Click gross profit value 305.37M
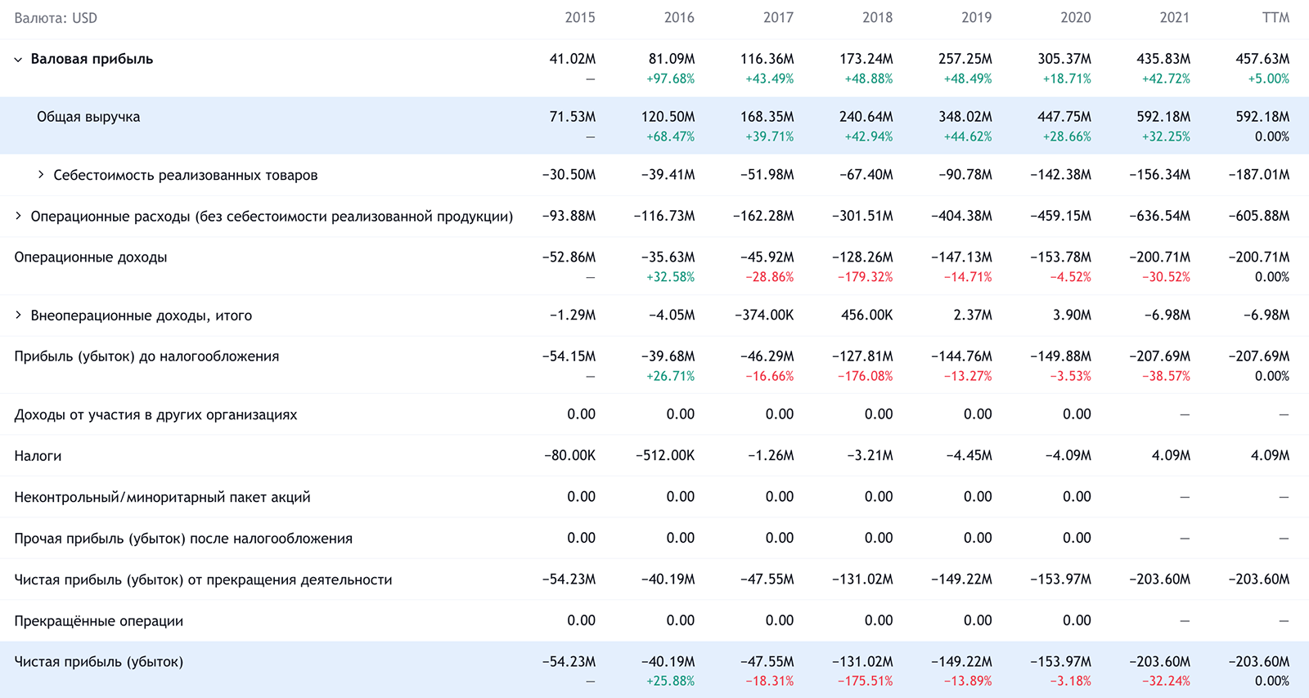The width and height of the screenshot is (1309, 698). 1064,59
